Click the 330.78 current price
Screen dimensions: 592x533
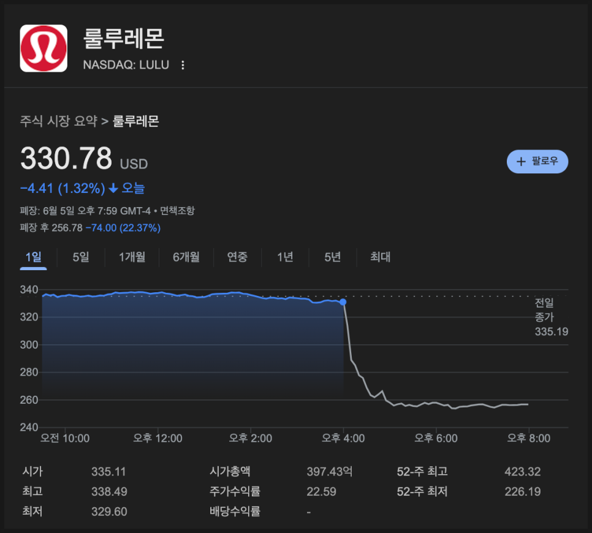(66, 158)
